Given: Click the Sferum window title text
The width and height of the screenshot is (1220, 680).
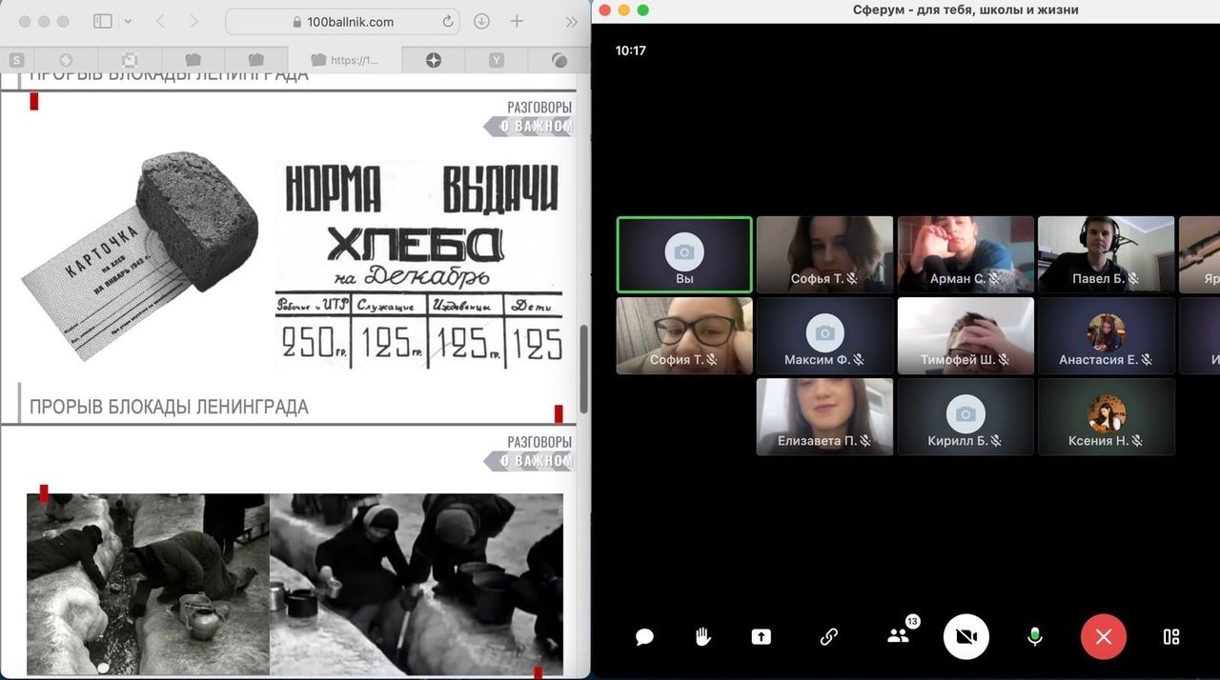Looking at the screenshot, I should (966, 10).
